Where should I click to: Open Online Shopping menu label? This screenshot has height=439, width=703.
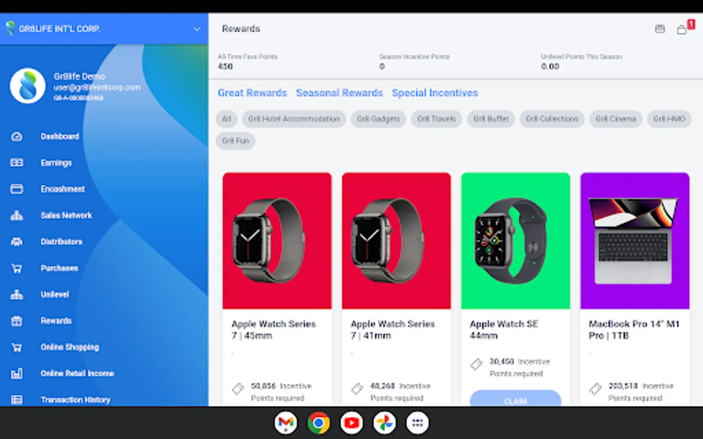70,347
